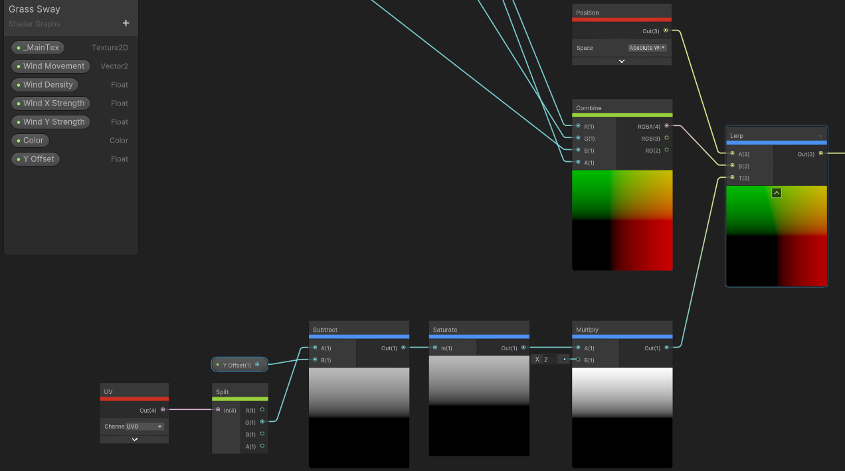Select the Y Offset(1) property node
Viewport: 845px width, 471px height.
(240, 365)
